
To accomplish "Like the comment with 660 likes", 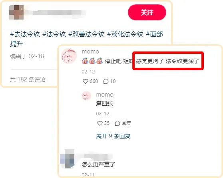I will coord(86,81).
